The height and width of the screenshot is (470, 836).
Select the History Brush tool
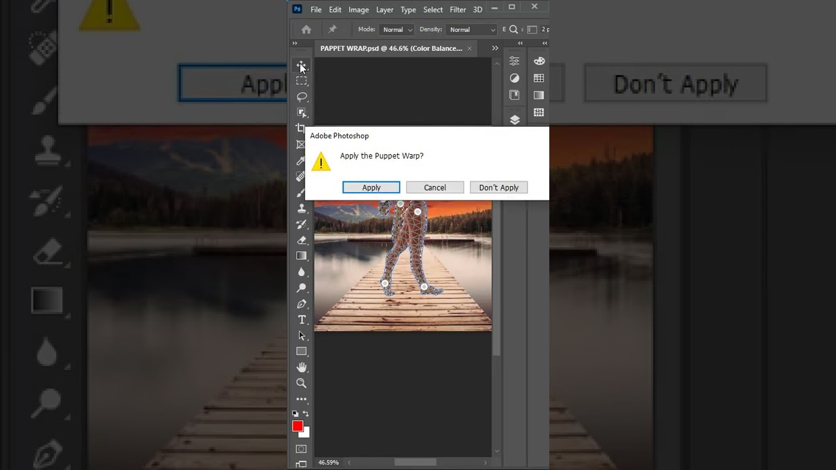coord(301,224)
